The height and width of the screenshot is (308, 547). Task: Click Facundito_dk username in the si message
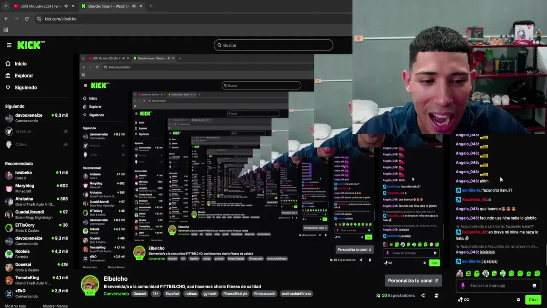(x=474, y=200)
